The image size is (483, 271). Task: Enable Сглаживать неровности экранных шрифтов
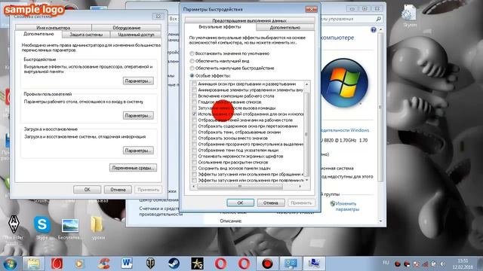[194, 156]
